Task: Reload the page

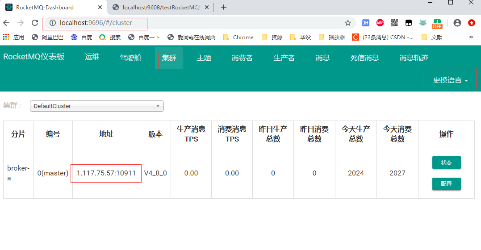Action: (34, 23)
